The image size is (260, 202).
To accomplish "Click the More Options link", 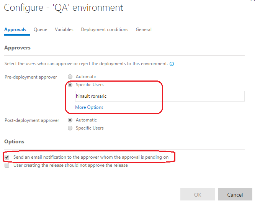I will [x=89, y=107].
